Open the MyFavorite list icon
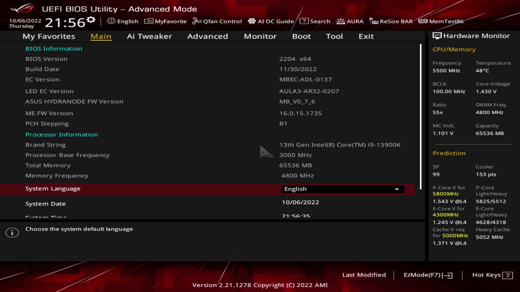Screen dimensions: 520x292 (x=149, y=21)
